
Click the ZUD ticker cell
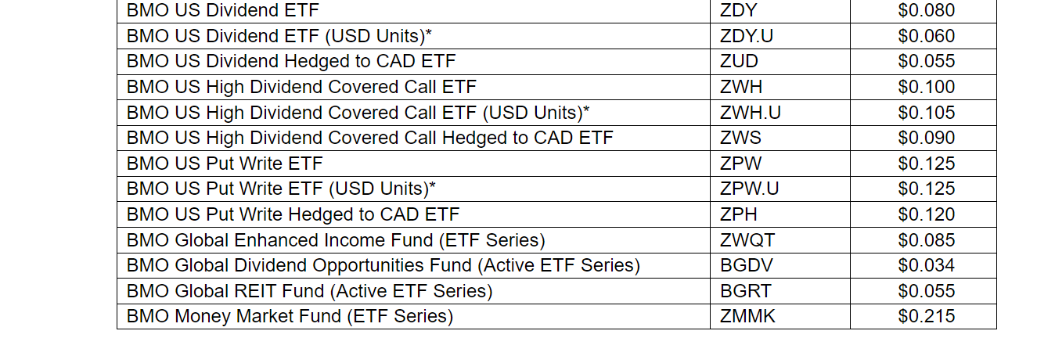click(x=738, y=61)
